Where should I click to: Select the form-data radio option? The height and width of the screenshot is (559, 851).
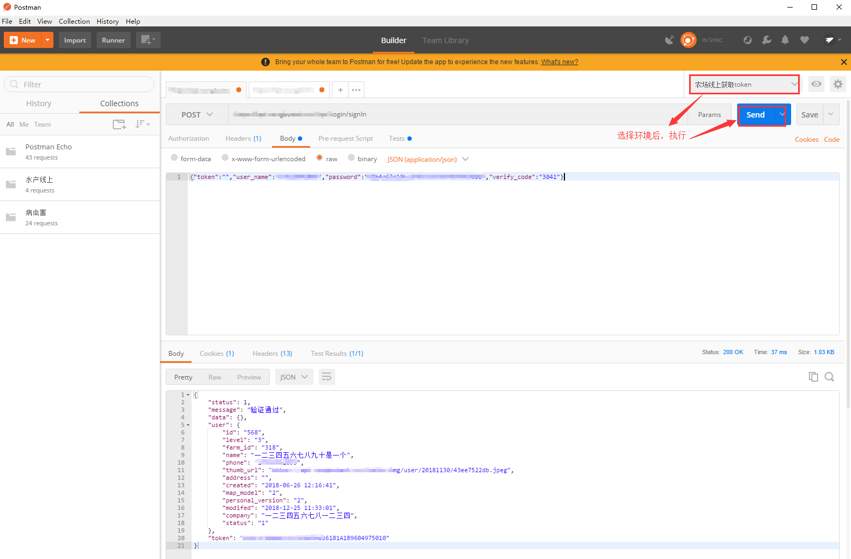(174, 158)
